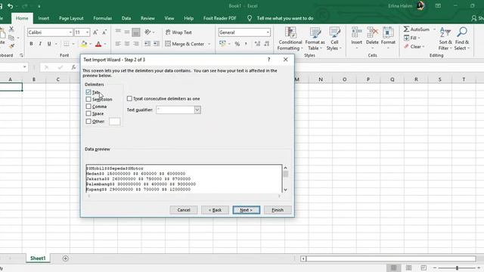Viewport: 484px width, 272px height.
Task: Click Cancel in Text Import Wizard
Action: (x=184, y=210)
